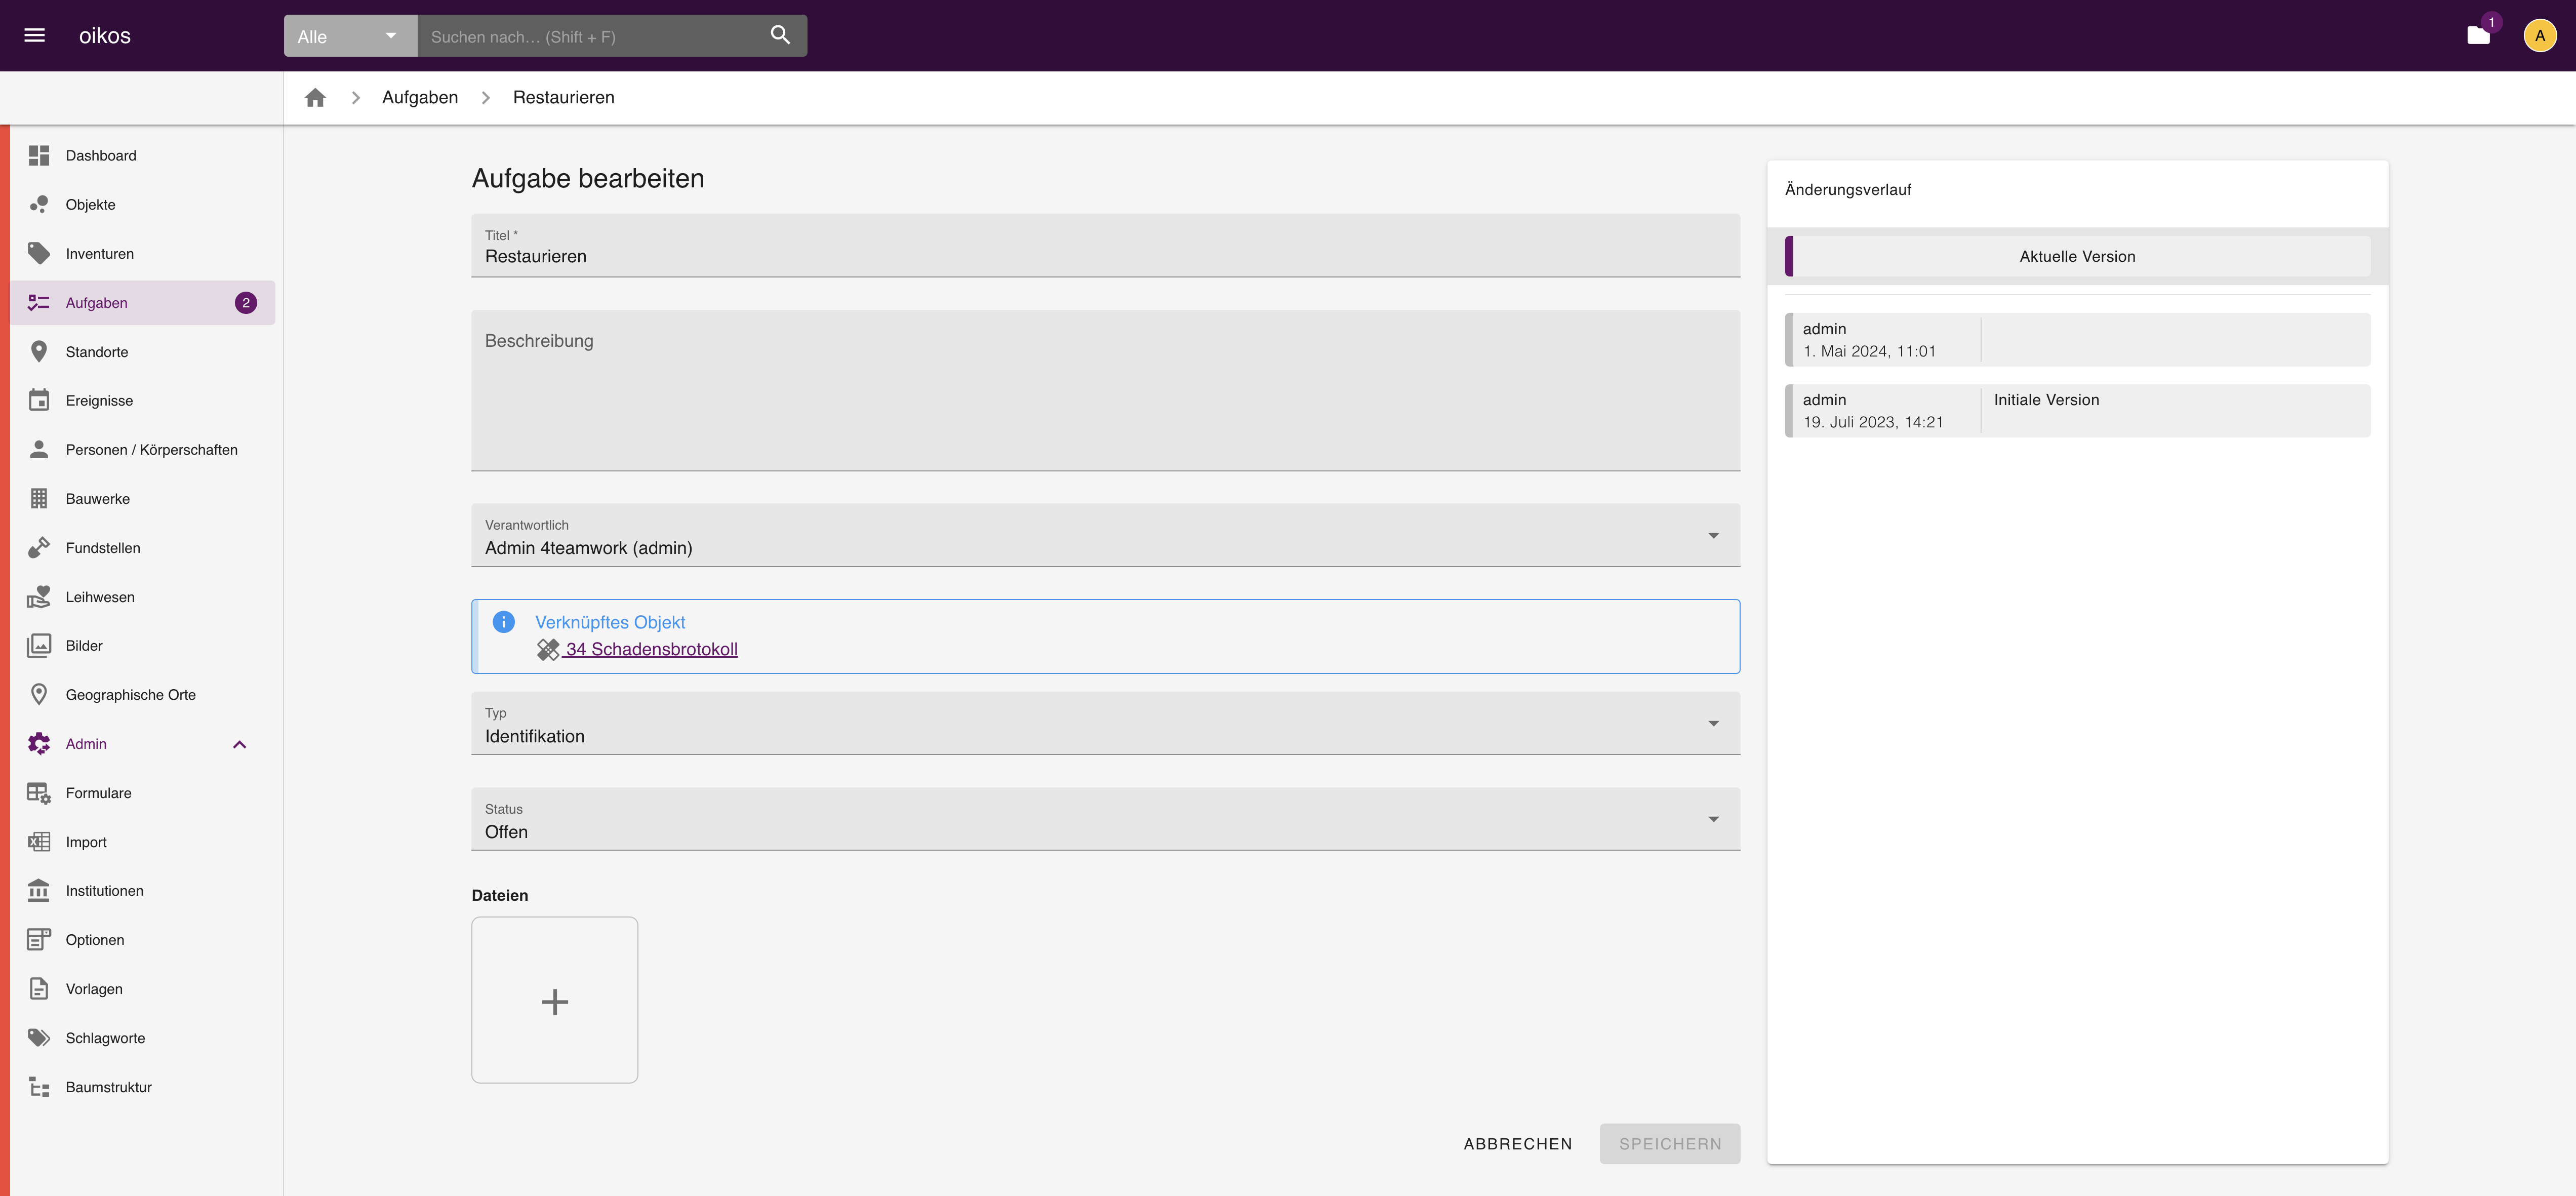Open the Verantwortlich dropdown
The height and width of the screenshot is (1196, 2576).
pyautogui.click(x=1105, y=535)
